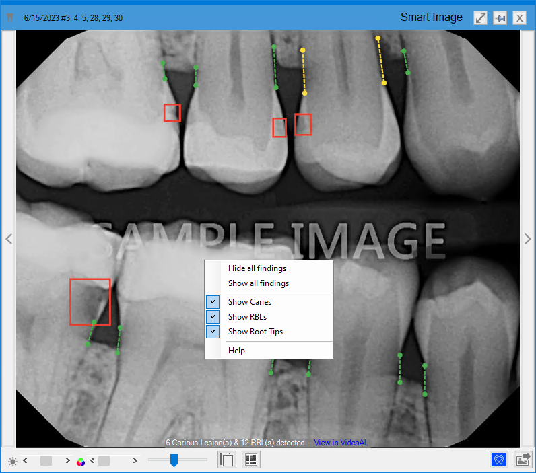536x473 pixels.
Task: Click the copy image pages icon
Action: [x=228, y=460]
